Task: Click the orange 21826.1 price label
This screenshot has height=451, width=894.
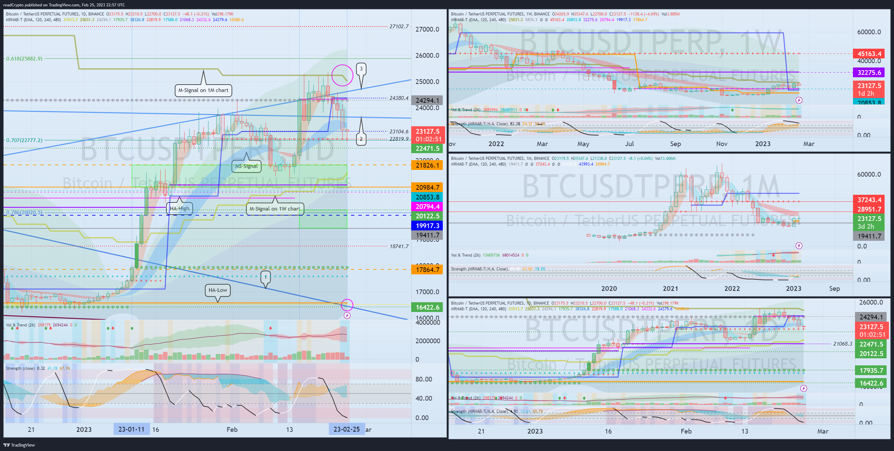Action: [x=427, y=165]
